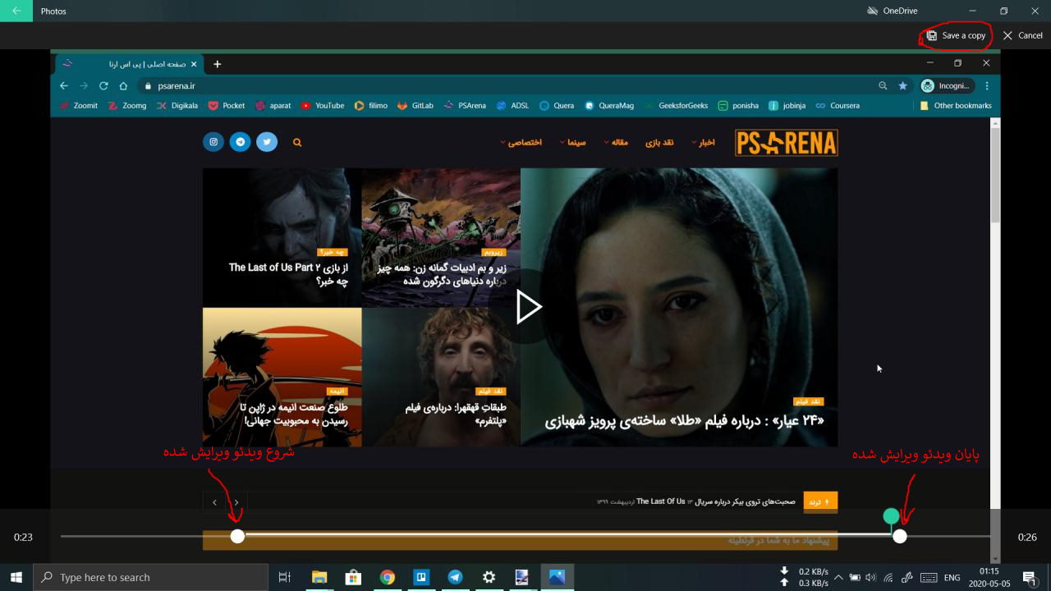The image size is (1051, 591).
Task: Click the search magnifier on PSArena page
Action: pos(297,142)
